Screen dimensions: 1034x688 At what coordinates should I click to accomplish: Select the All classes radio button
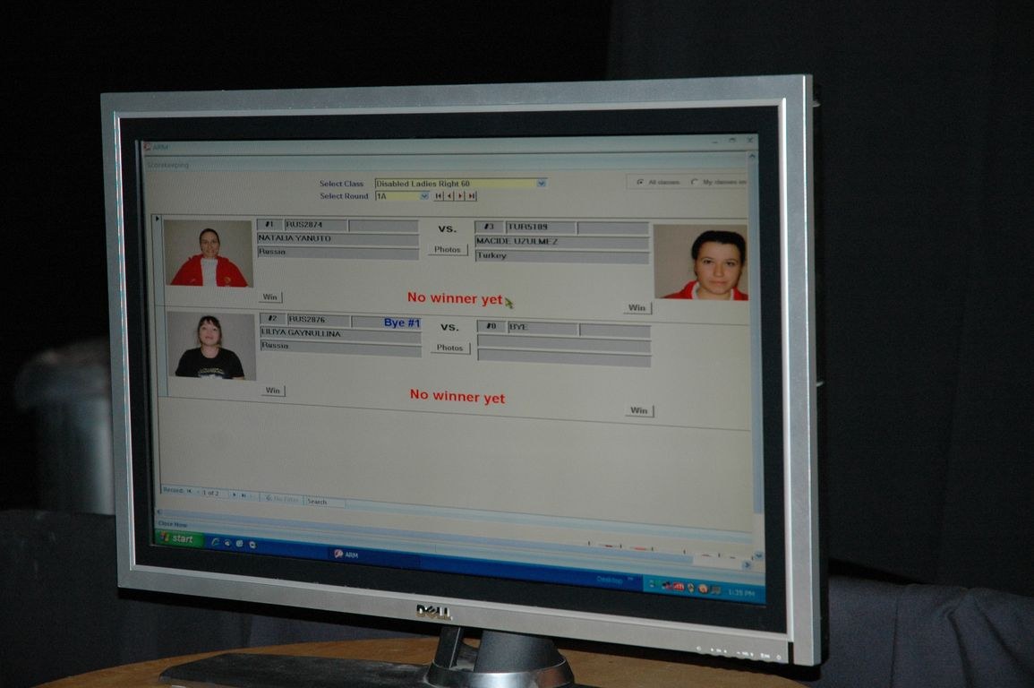(x=639, y=182)
